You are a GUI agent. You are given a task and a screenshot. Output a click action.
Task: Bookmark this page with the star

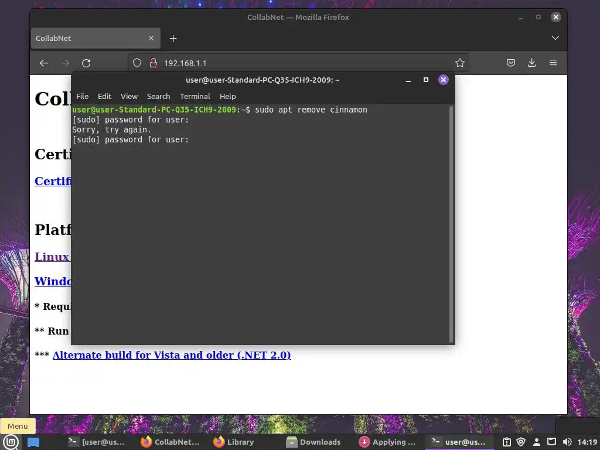pos(459,63)
